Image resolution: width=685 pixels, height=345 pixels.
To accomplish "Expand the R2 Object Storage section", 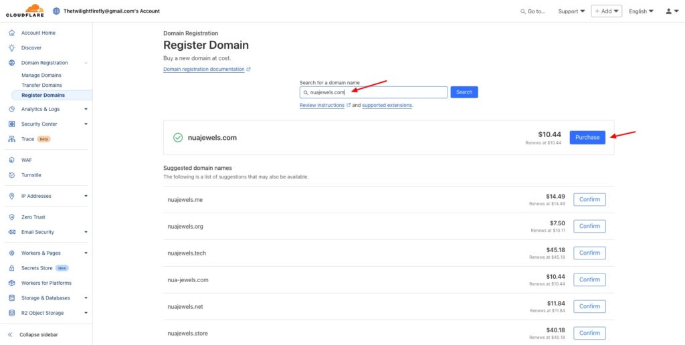I will (86, 313).
